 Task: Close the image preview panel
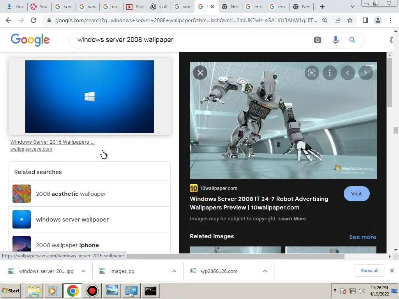click(200, 73)
